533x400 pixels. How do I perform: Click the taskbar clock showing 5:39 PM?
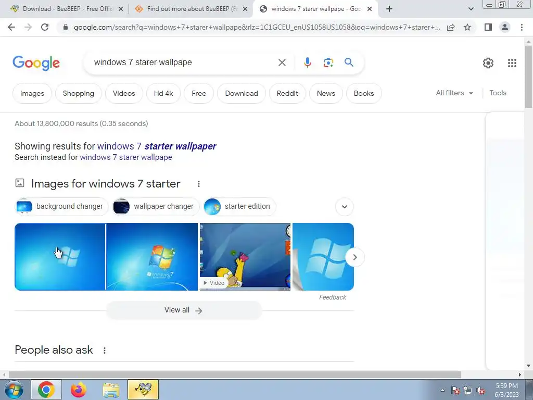point(506,390)
